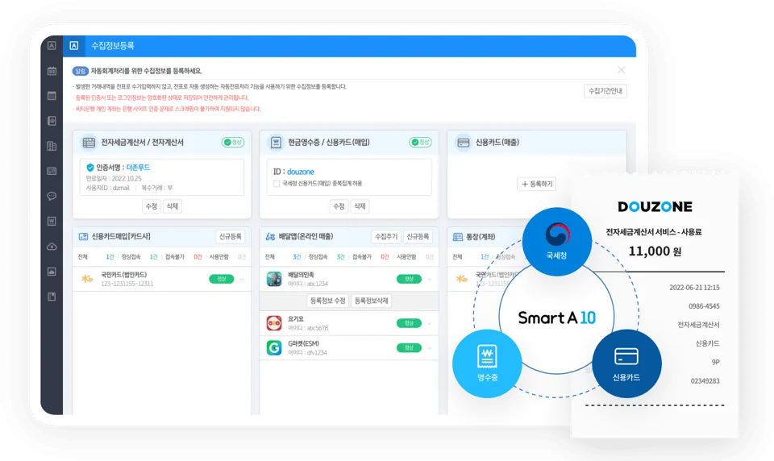The image size is (774, 461).
Task: Click 신규등록 in 신용카드매입 panel
Action: click(230, 237)
